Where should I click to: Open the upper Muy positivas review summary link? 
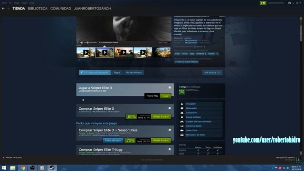tap(191, 40)
